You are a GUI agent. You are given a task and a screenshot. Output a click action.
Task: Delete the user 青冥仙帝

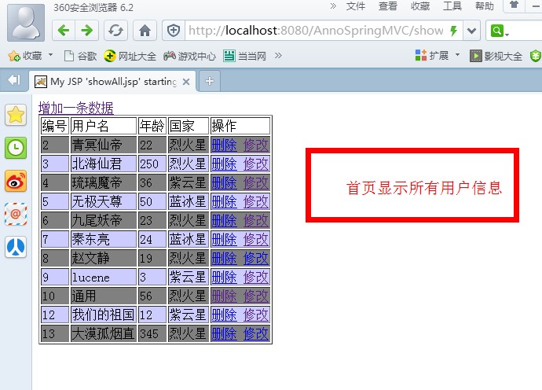point(224,145)
